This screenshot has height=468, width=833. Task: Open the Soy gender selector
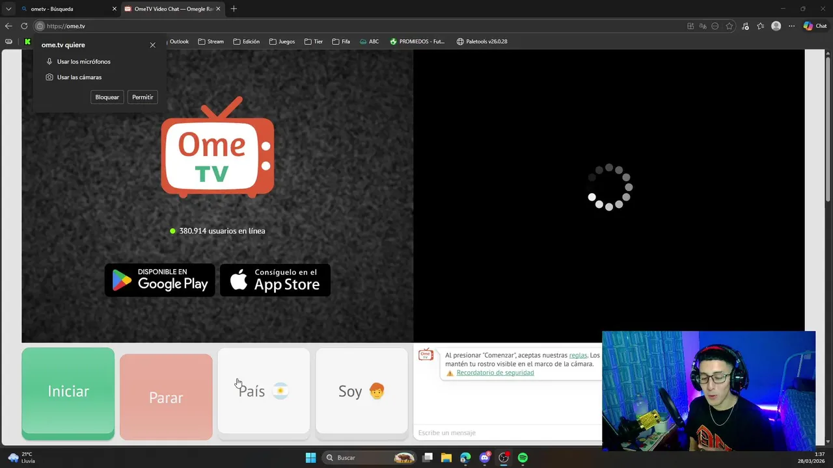pos(362,391)
